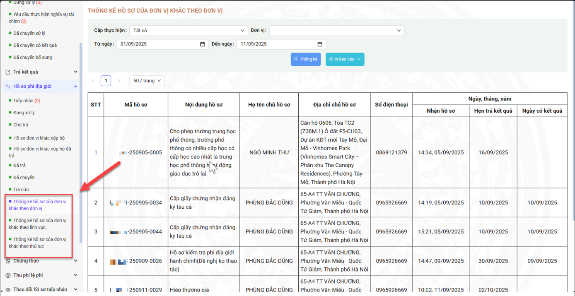Click the Thu phí lệ phí icon
575x296 pixels.
pyautogui.click(x=8, y=275)
